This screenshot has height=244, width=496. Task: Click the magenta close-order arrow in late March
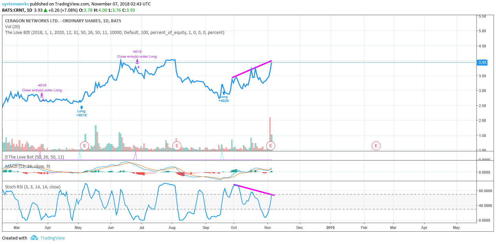tap(42, 95)
